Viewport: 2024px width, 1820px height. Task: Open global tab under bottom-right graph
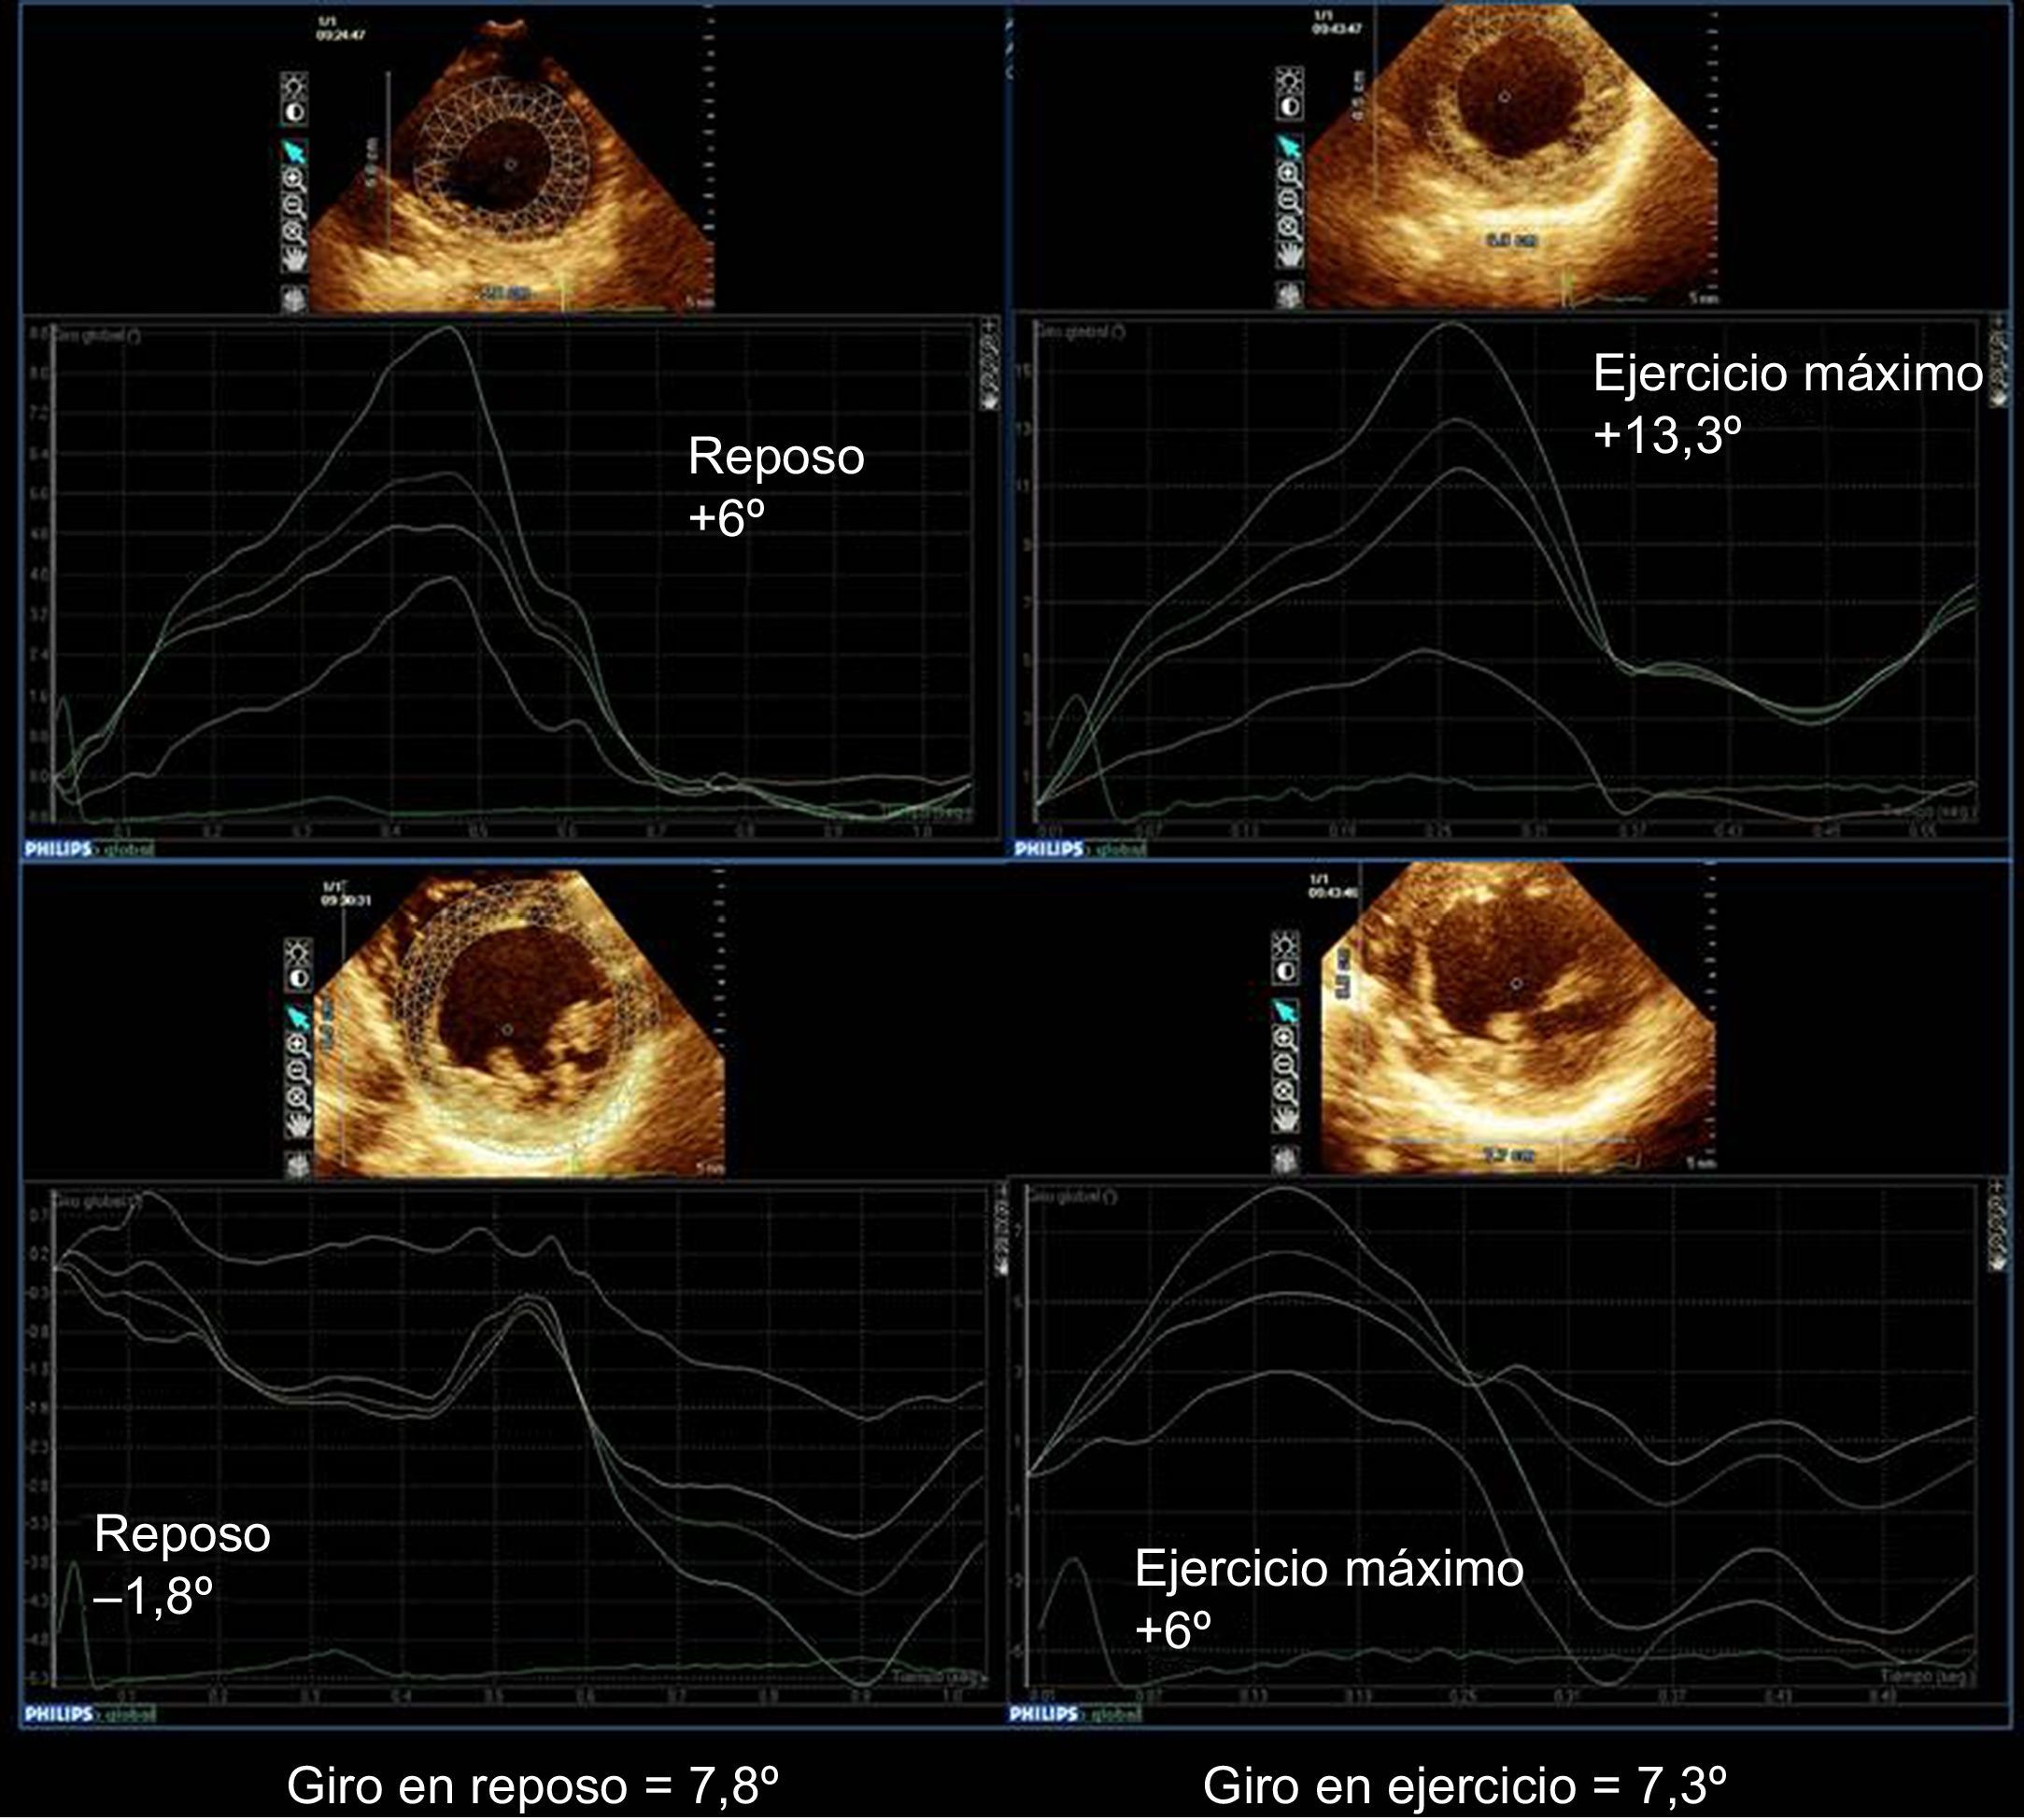click(x=1113, y=1714)
